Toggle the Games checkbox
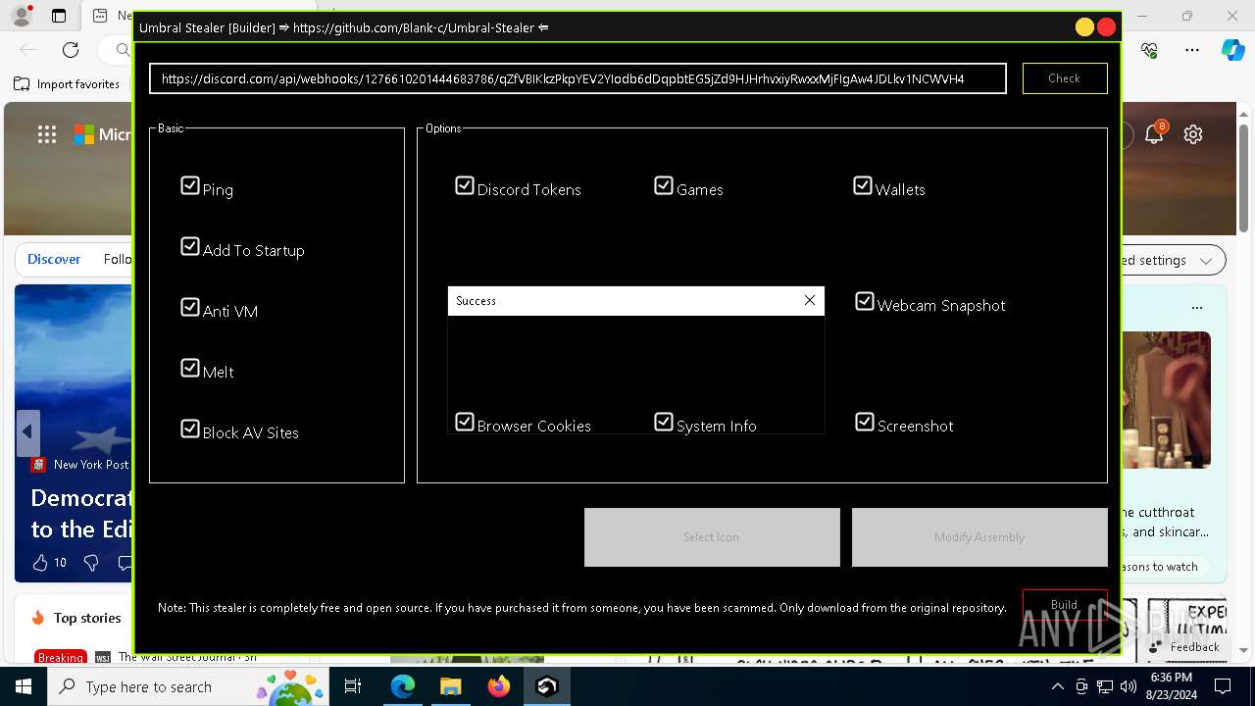Viewport: 1255px width, 706px height. click(664, 185)
